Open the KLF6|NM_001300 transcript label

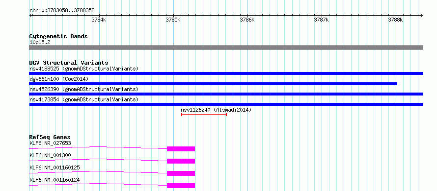(x=50, y=155)
